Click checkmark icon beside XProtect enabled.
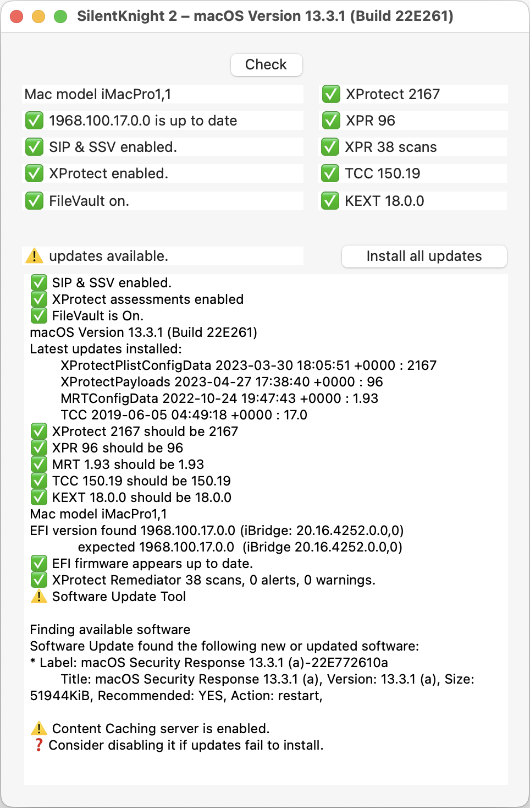The height and width of the screenshot is (808, 530). click(34, 173)
